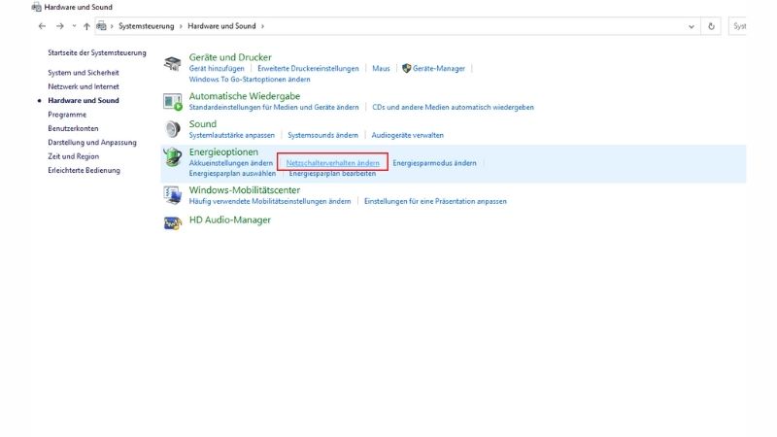
Task: Click Häufig verwendete Mobilitätseinstellungen ändern
Action: click(x=270, y=201)
